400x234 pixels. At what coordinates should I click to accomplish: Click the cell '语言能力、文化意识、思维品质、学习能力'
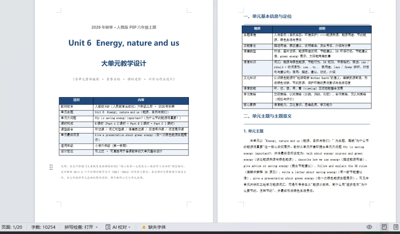tap(322, 105)
